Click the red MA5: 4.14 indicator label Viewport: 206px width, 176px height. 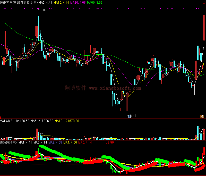[x=85, y=142]
